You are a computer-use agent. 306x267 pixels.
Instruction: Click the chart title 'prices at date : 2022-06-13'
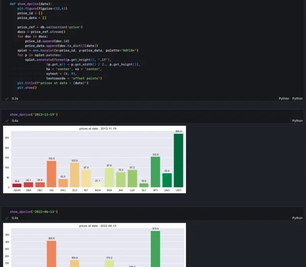(97, 226)
